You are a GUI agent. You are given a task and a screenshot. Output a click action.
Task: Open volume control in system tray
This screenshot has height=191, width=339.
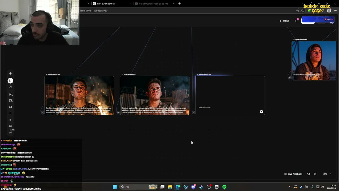point(322,187)
